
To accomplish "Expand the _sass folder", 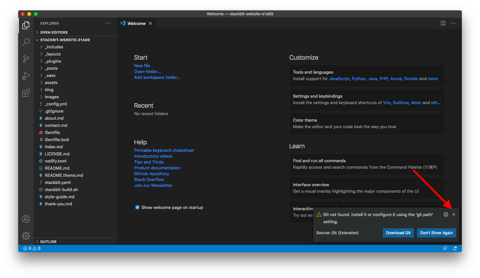I will click(x=75, y=76).
